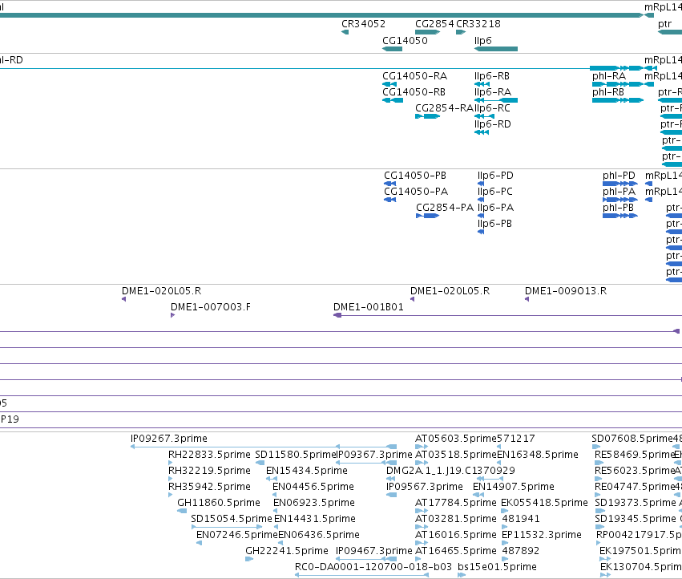Select the Ilp6-RA transcript label
This screenshot has width=682, height=579.
[492, 92]
